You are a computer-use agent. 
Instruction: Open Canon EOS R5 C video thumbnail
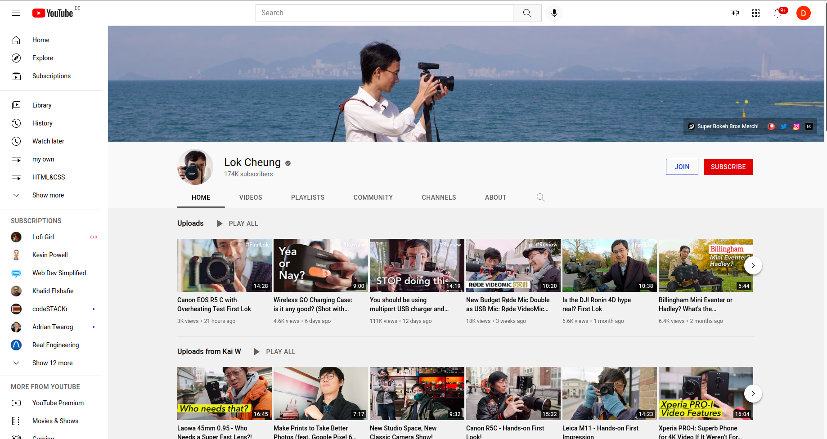(x=225, y=265)
